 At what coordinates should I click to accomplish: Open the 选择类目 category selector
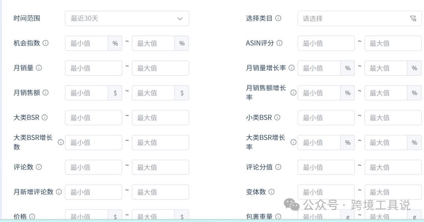tap(359, 18)
